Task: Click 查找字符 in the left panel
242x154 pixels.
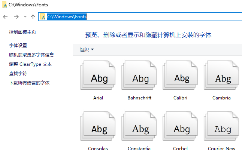Action: 18,74
